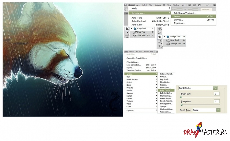Expand the Distort filter submenu
Image resolution: width=230 pixels, height=141 pixels.
click(141, 82)
